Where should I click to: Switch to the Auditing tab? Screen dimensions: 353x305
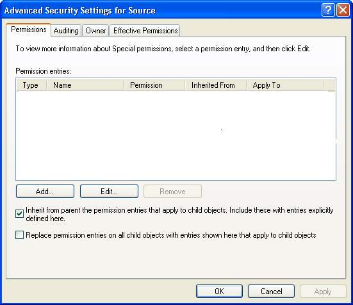(66, 31)
